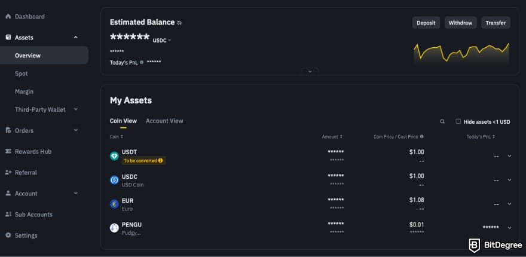The width and height of the screenshot is (526, 257).
Task: Click the Estimated Balance heading
Action: (x=142, y=23)
